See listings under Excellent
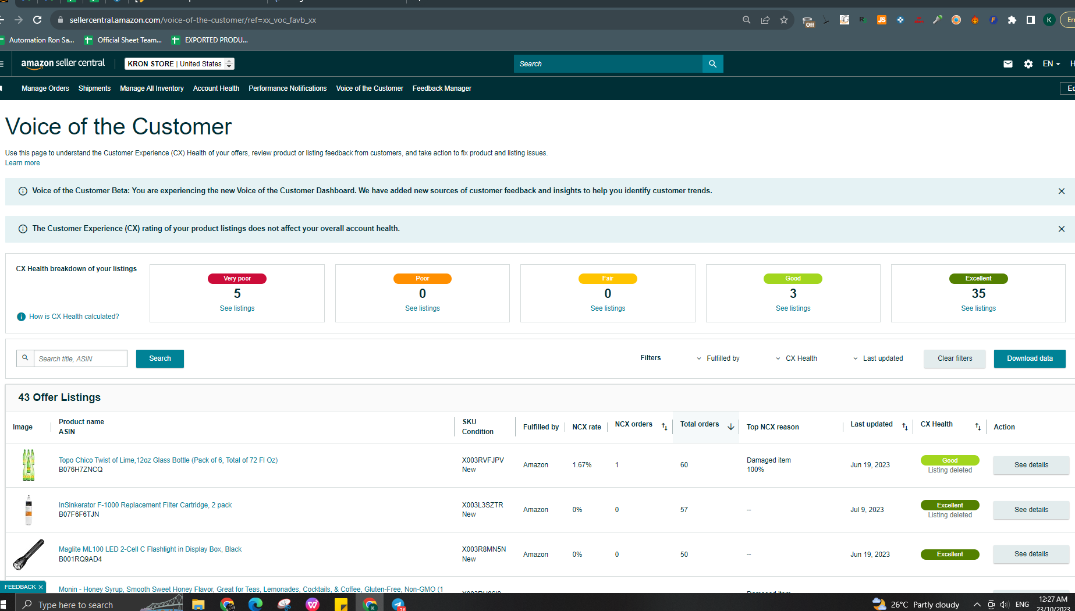Image resolution: width=1075 pixels, height=611 pixels. [x=978, y=308]
